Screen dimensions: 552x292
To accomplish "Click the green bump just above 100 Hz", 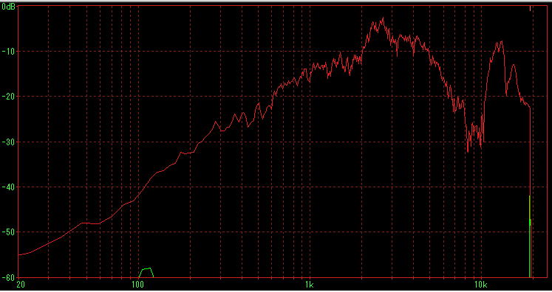I will pyautogui.click(x=146, y=272).
